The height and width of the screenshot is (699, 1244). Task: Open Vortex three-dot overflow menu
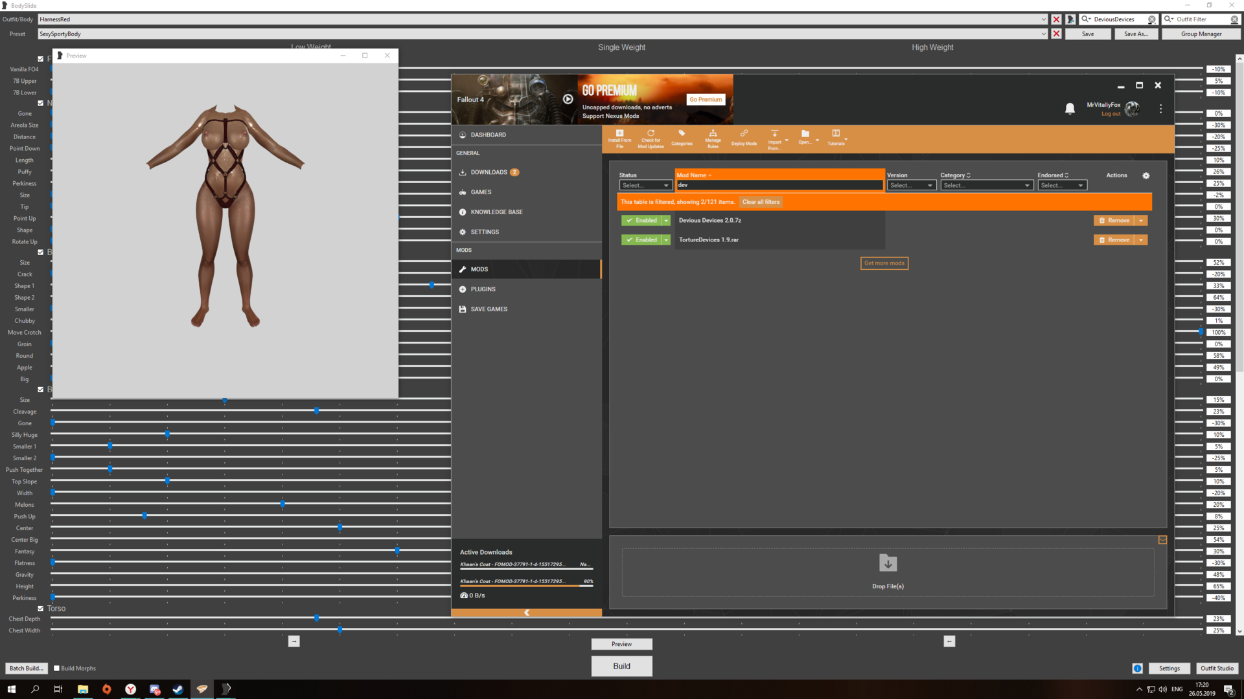[x=1160, y=109]
